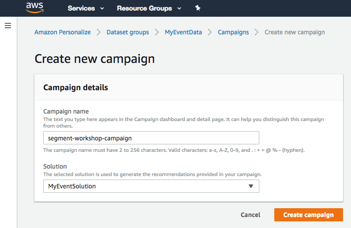Click the AWS logo
This screenshot has width=351, height=228.
click(34, 8)
